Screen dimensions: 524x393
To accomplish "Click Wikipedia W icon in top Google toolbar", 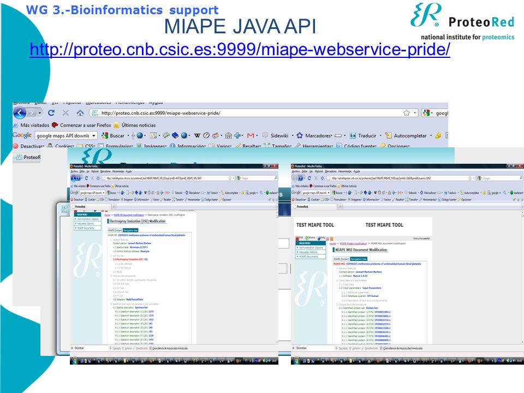I will [197, 135].
